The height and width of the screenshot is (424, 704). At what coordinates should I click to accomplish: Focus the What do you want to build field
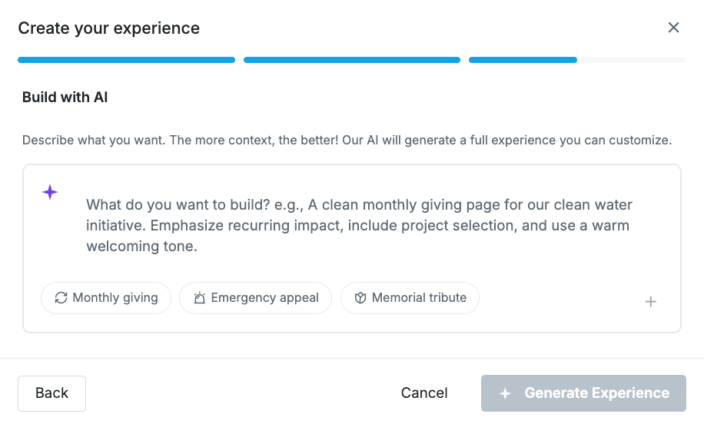[x=359, y=225]
